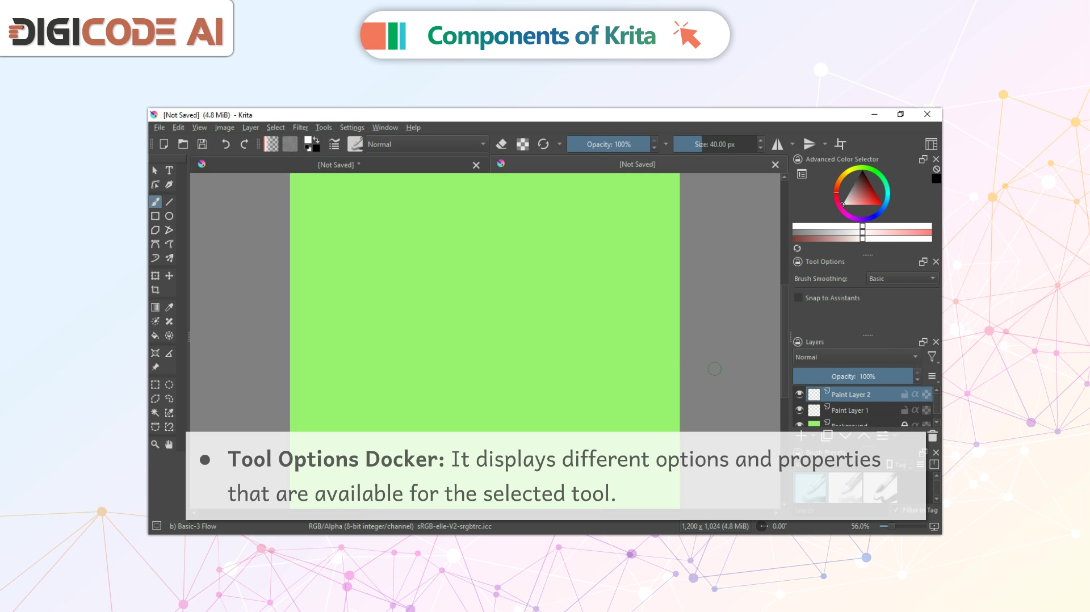Select the Move tool
This screenshot has width=1090, height=612.
pyautogui.click(x=169, y=276)
